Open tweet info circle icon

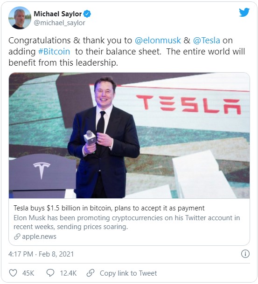[x=245, y=254]
